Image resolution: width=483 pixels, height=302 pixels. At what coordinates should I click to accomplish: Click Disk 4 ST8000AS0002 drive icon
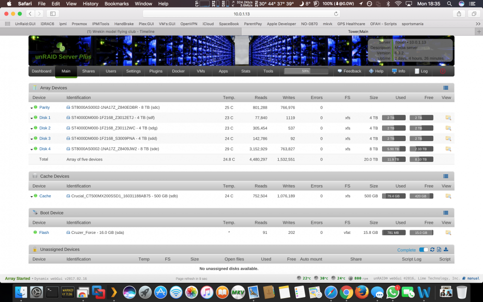(68, 149)
